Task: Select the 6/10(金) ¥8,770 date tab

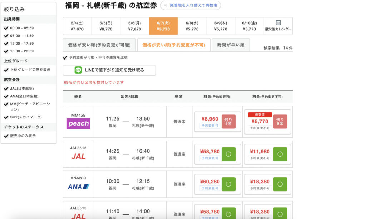Action: click(249, 26)
